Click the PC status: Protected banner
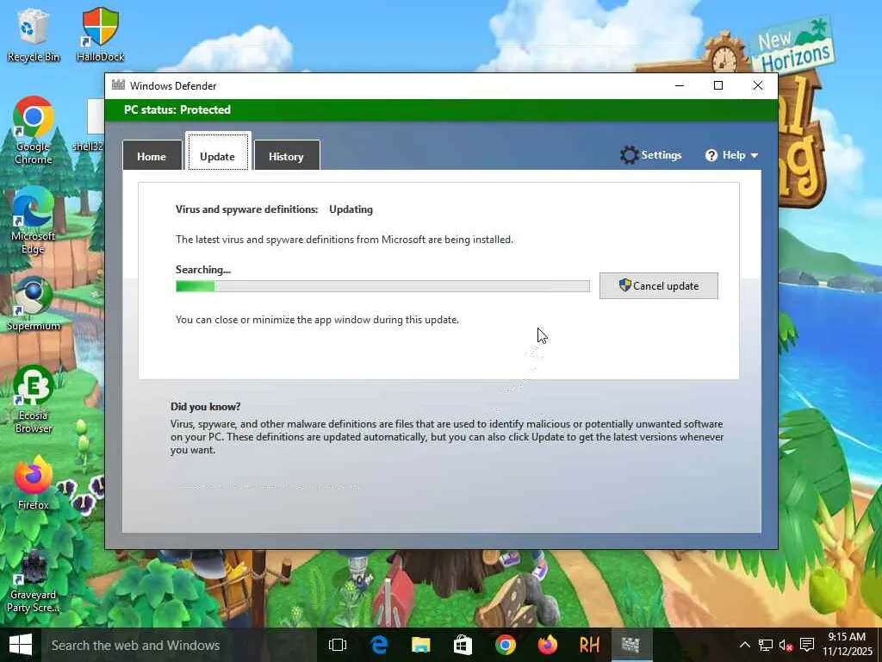This screenshot has height=662, width=882. click(x=442, y=109)
